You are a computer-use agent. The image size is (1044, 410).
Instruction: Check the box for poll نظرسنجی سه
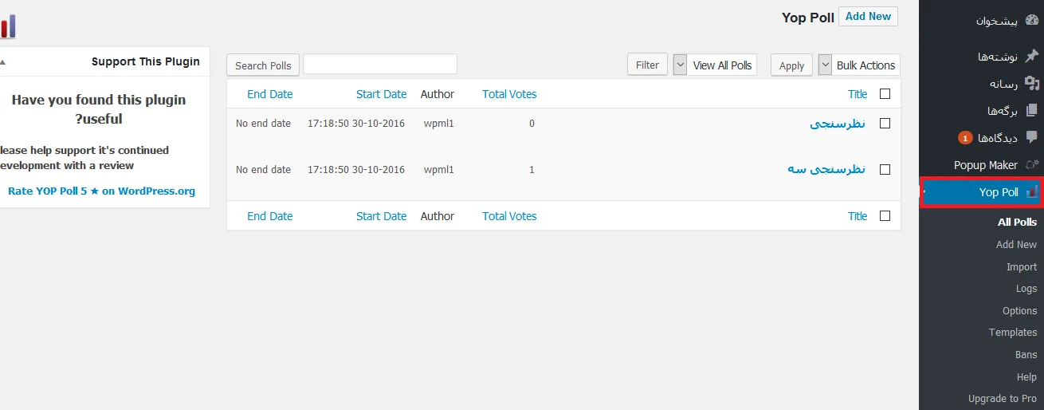[885, 169]
